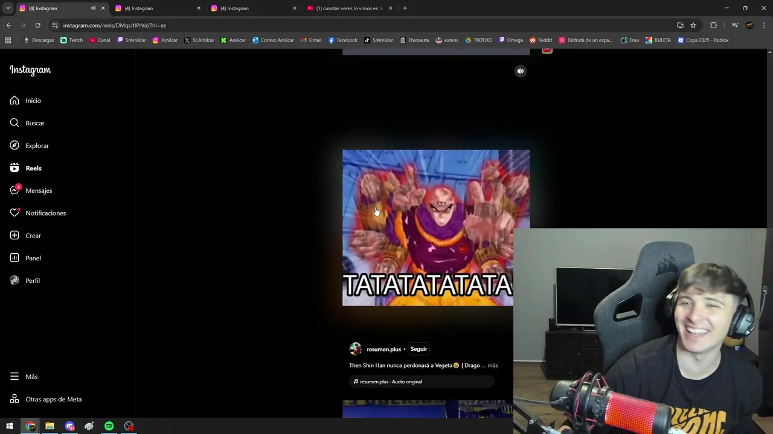This screenshot has height=434, width=773.
Task: Open the Explorar page
Action: [29, 146]
